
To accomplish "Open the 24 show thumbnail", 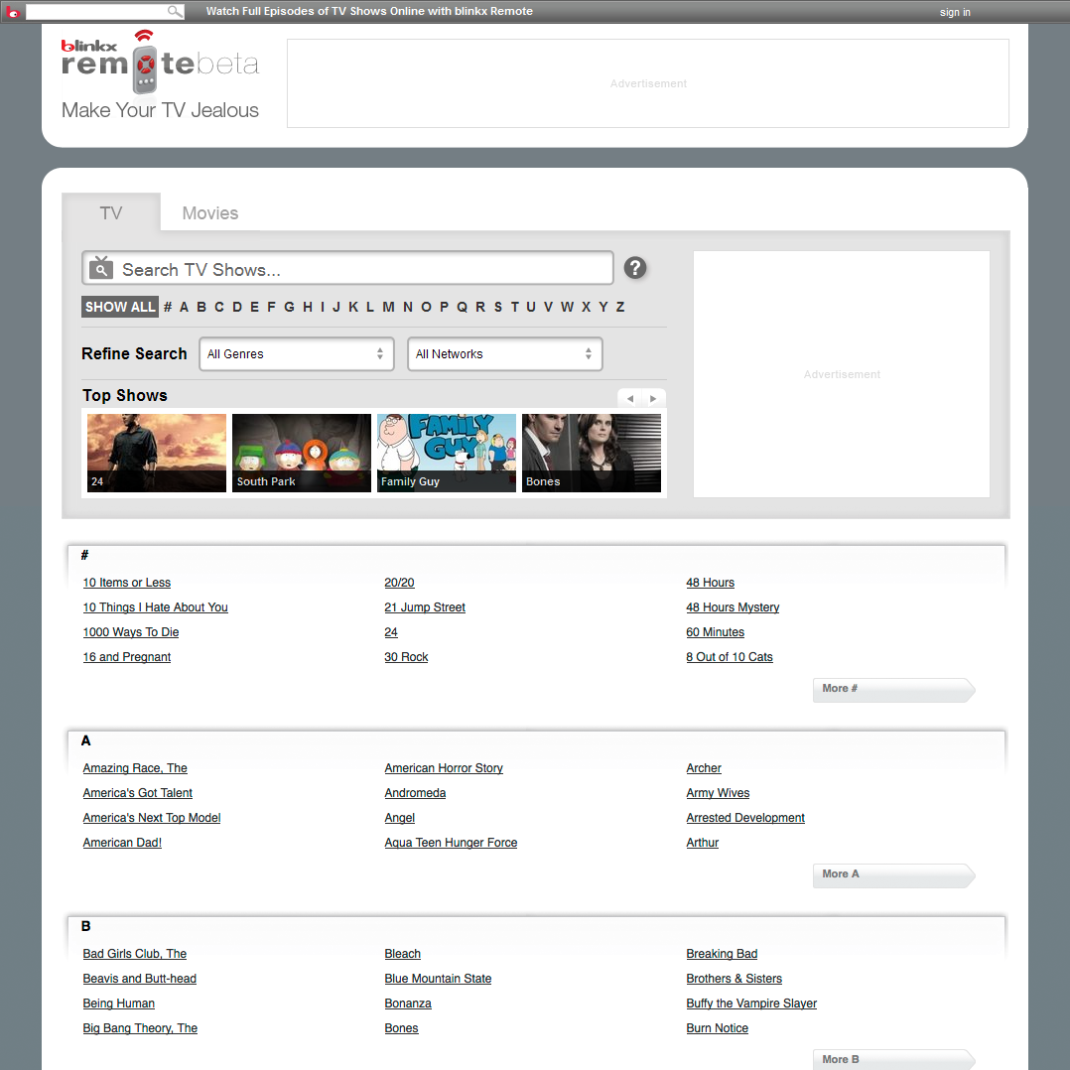I will point(156,453).
